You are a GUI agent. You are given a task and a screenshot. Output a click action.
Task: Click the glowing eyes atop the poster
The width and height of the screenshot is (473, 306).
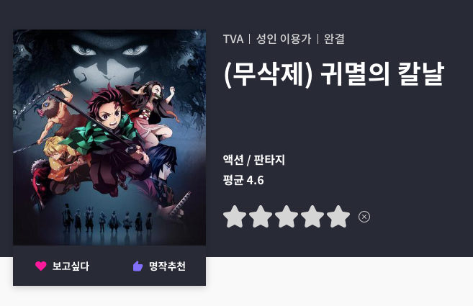(x=109, y=50)
